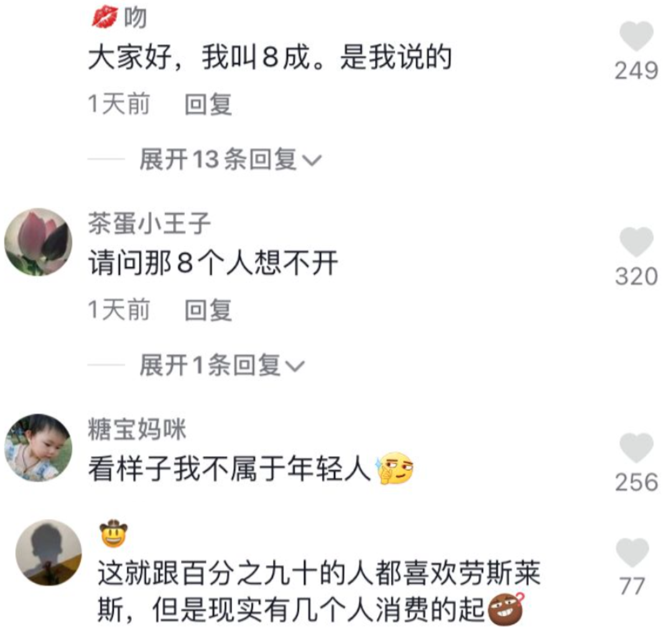The width and height of the screenshot is (663, 636).
Task: Tap the cowboy hat emoji username
Action: 114,534
